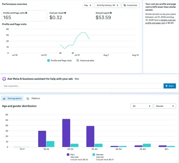
Task: Open the Activity history: All dropdown
Action: [107, 5]
